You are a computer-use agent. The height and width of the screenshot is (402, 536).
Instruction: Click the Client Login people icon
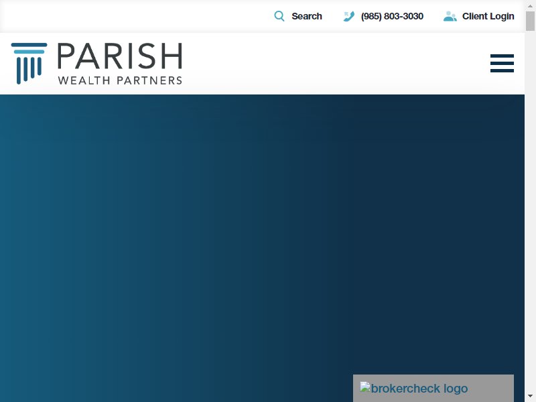450,16
